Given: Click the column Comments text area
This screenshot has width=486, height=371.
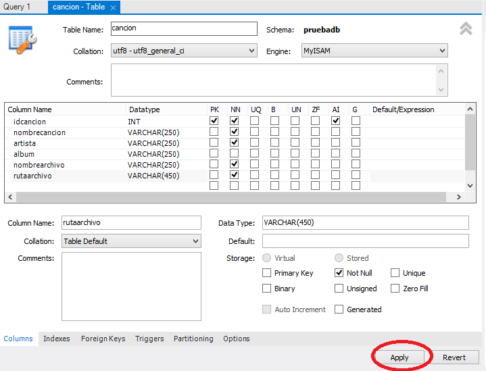Looking at the screenshot, I should [x=131, y=287].
